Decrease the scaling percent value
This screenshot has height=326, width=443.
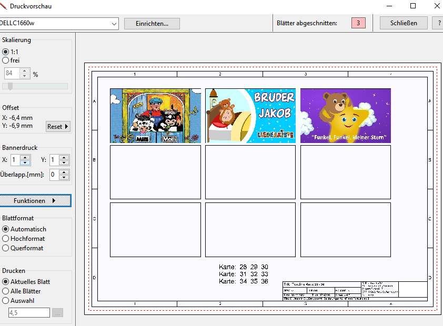25,76
